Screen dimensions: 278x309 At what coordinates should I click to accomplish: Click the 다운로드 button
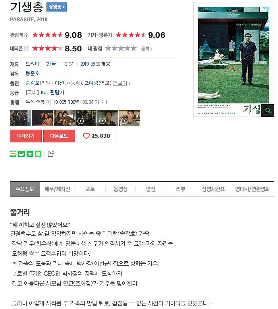[59, 136]
